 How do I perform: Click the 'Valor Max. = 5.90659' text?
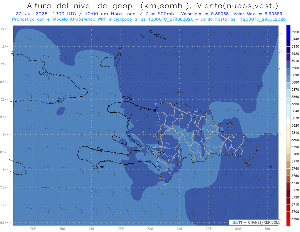point(258,14)
